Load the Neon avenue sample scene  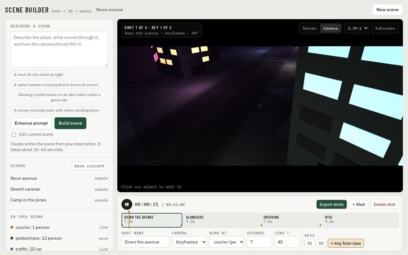(x=59, y=178)
